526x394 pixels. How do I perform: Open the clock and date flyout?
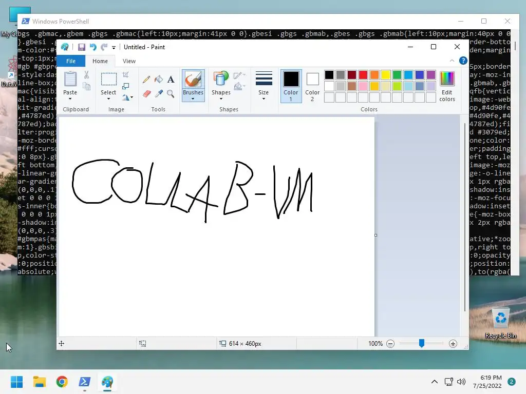pyautogui.click(x=487, y=382)
